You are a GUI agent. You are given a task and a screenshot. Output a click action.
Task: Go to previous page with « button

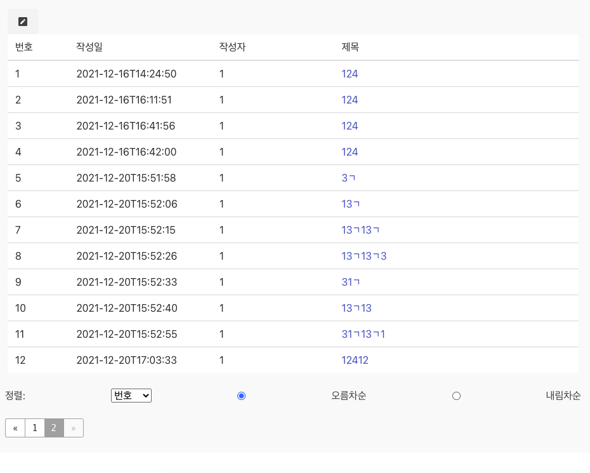[x=15, y=428]
